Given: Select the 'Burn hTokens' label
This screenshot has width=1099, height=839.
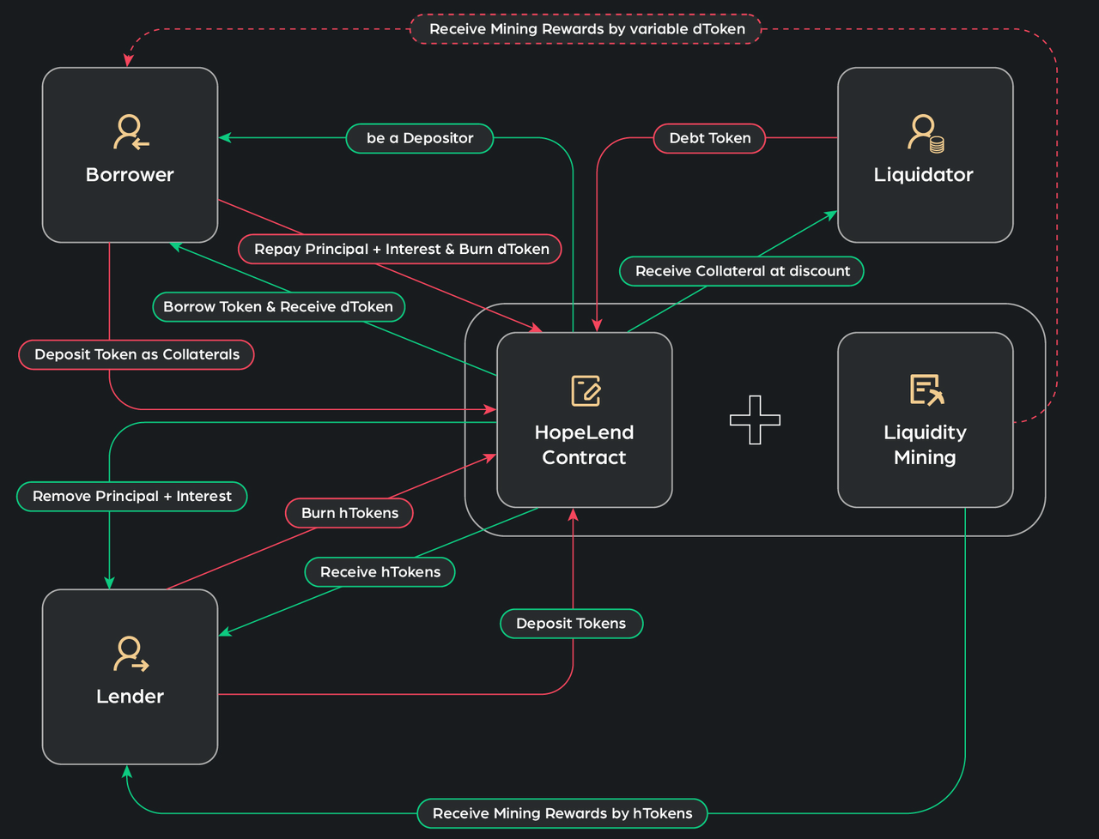Looking at the screenshot, I should 349,513.
